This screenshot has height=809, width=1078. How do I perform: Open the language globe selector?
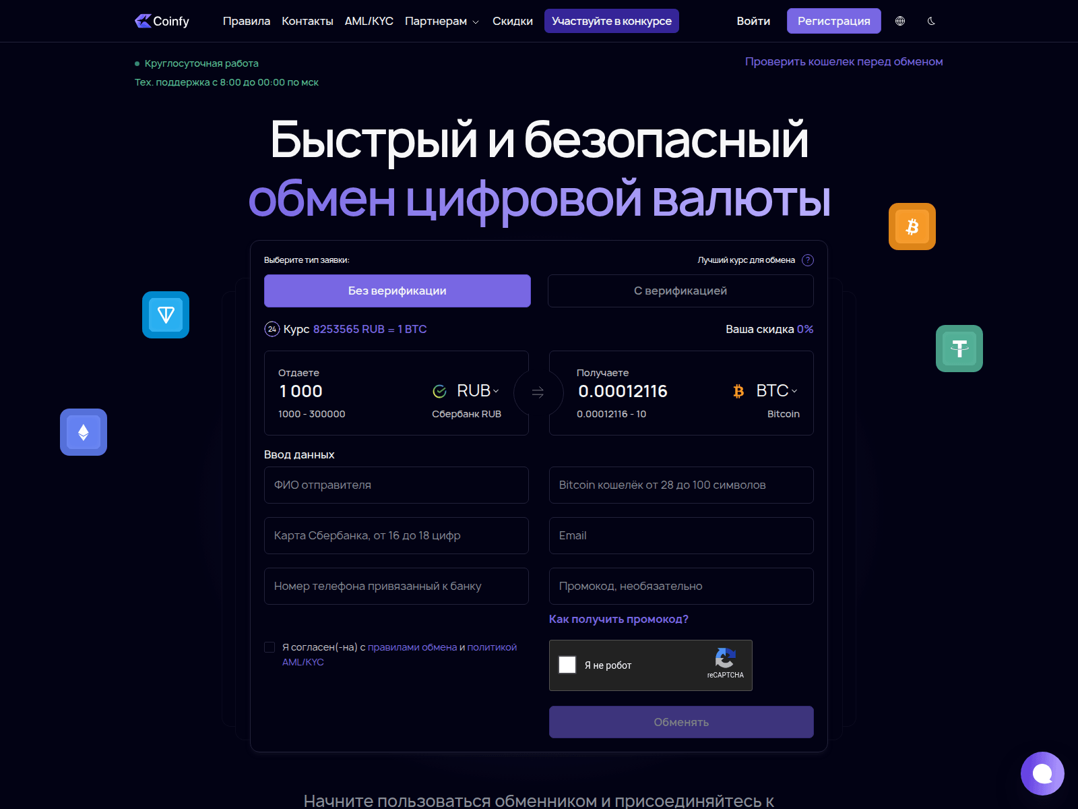pos(900,21)
